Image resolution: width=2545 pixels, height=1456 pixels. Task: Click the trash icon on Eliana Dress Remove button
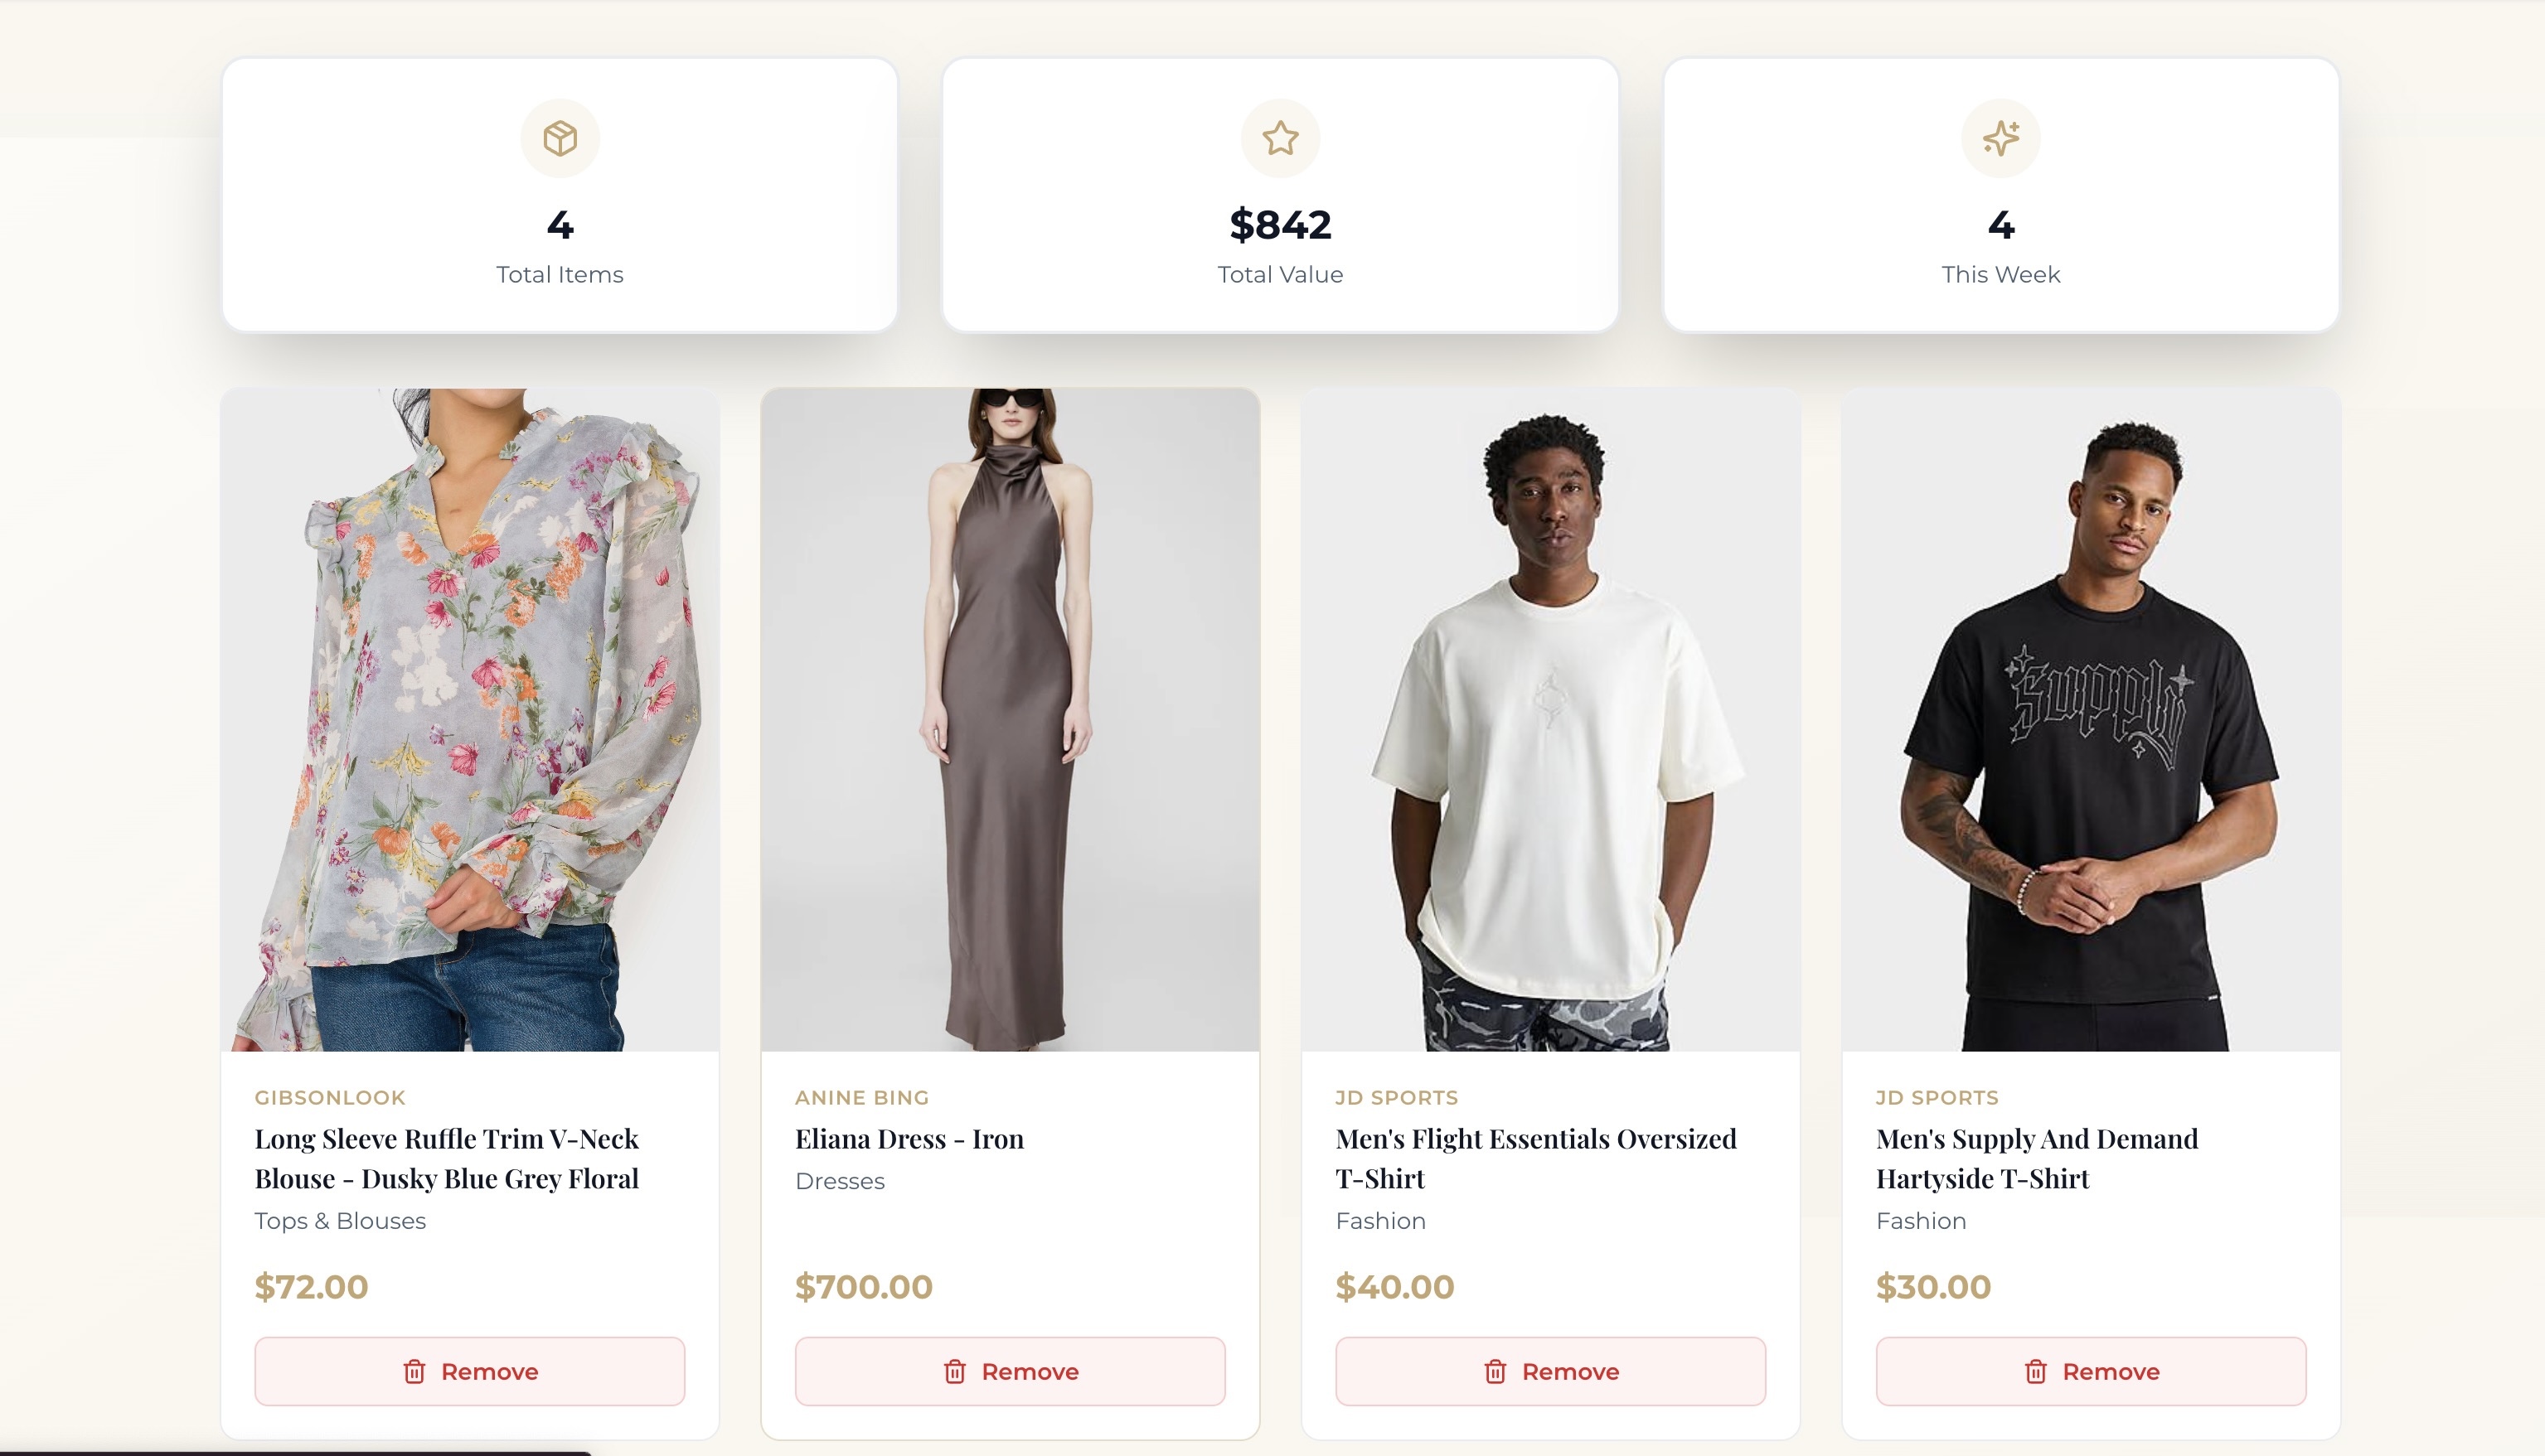click(x=954, y=1371)
